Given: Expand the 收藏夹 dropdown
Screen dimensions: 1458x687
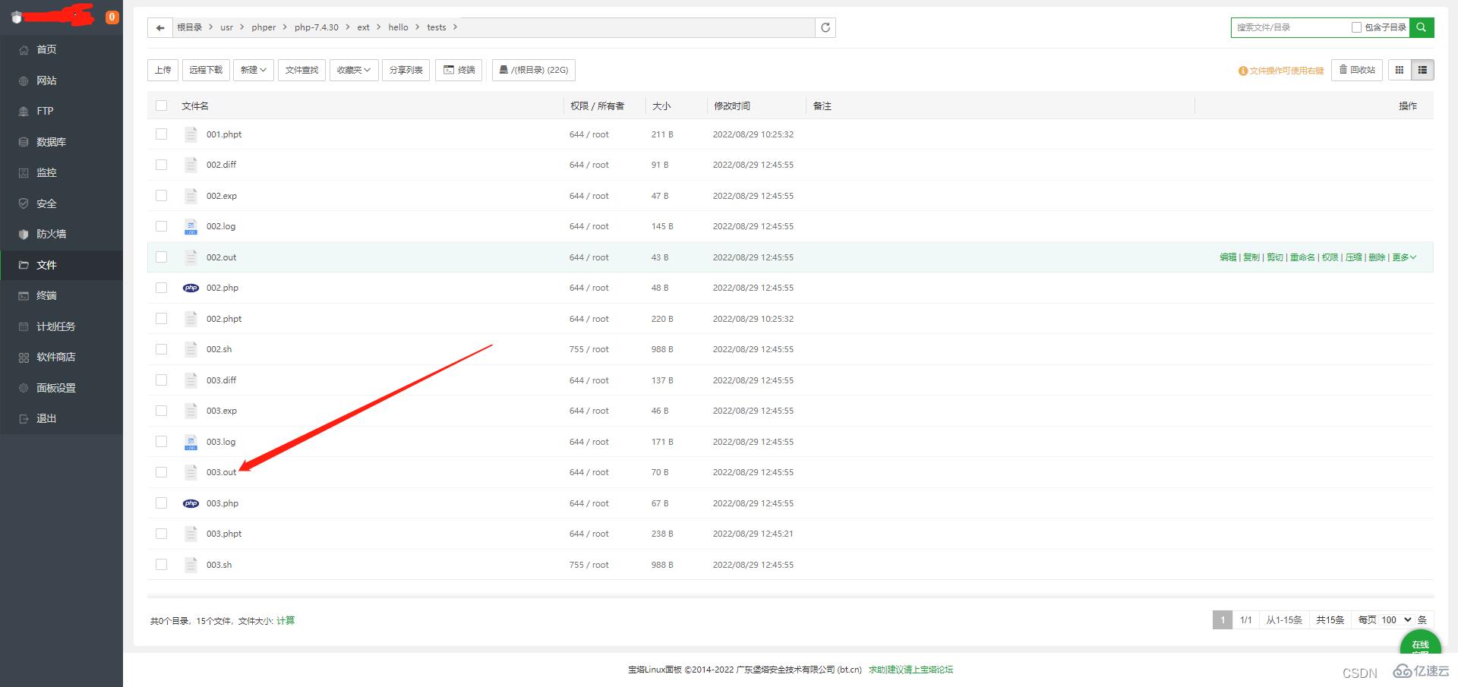Looking at the screenshot, I should click(x=354, y=70).
